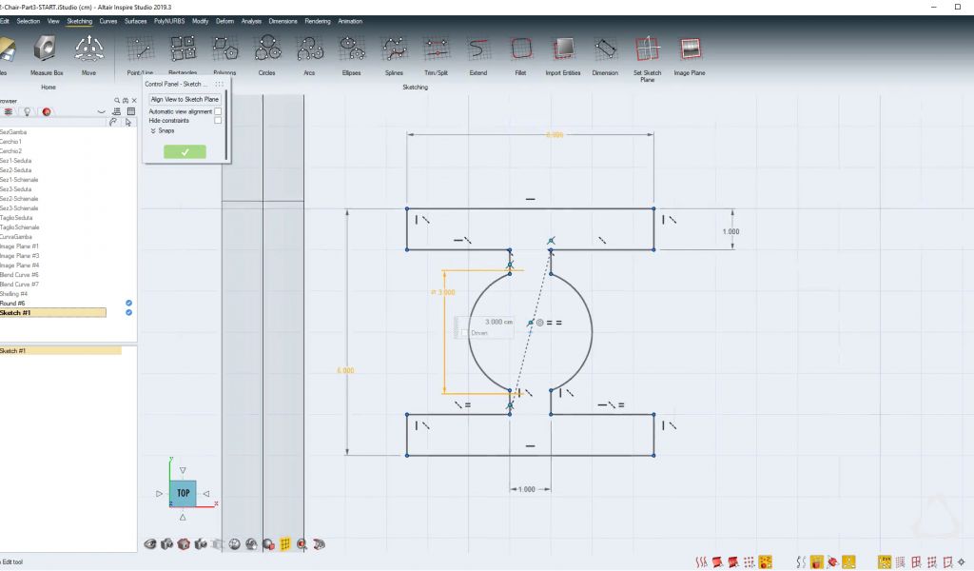Click the left arrow beside TOP view cube

[x=159, y=493]
